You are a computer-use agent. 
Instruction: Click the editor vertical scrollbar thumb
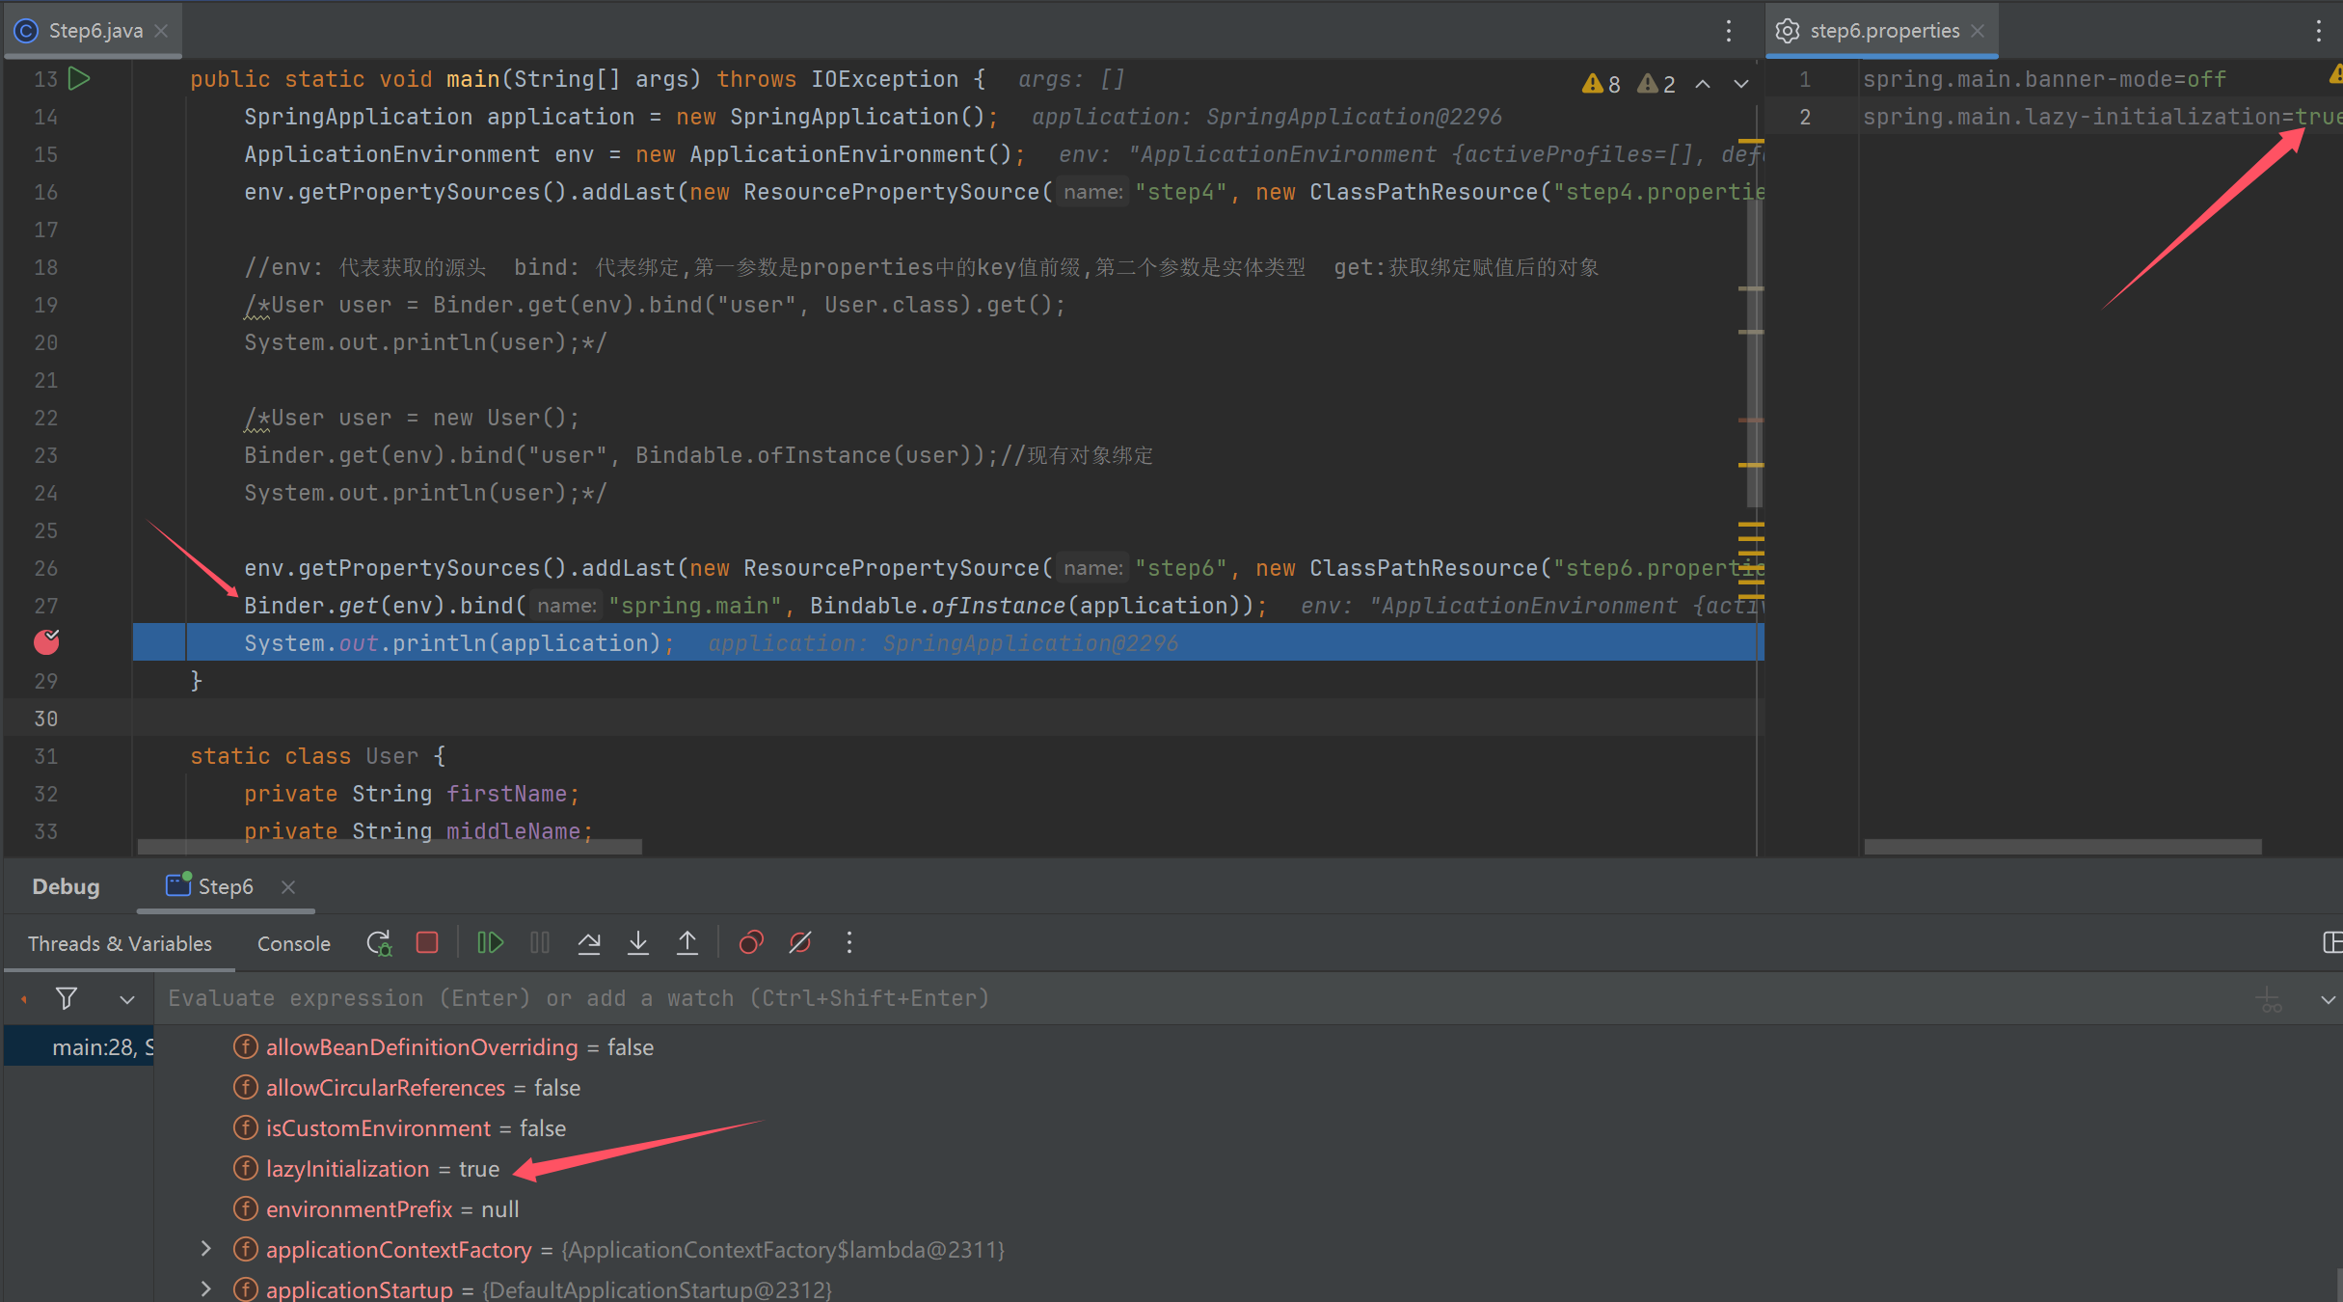[1754, 352]
